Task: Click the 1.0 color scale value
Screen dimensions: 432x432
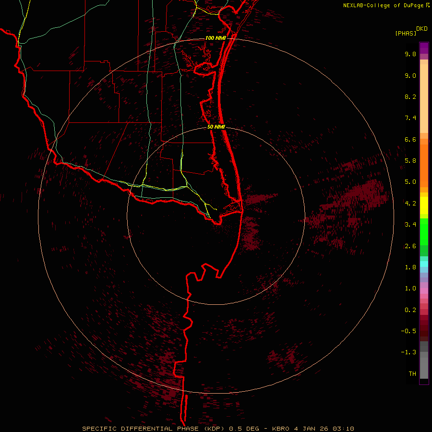Action: pos(410,288)
